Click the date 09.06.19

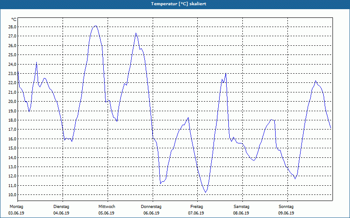click(286, 213)
